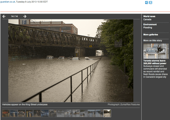170x120 pixels.
Task: Select the tenth thumbnail in the gallery strip
Action: click(76, 113)
